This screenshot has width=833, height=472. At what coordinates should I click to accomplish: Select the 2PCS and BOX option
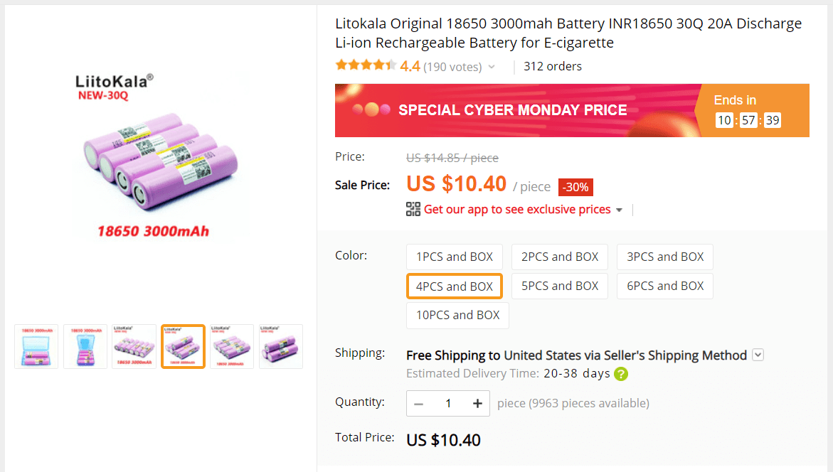(x=560, y=257)
